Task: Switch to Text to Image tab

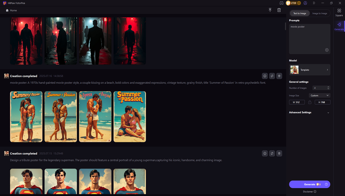Action: [300, 14]
